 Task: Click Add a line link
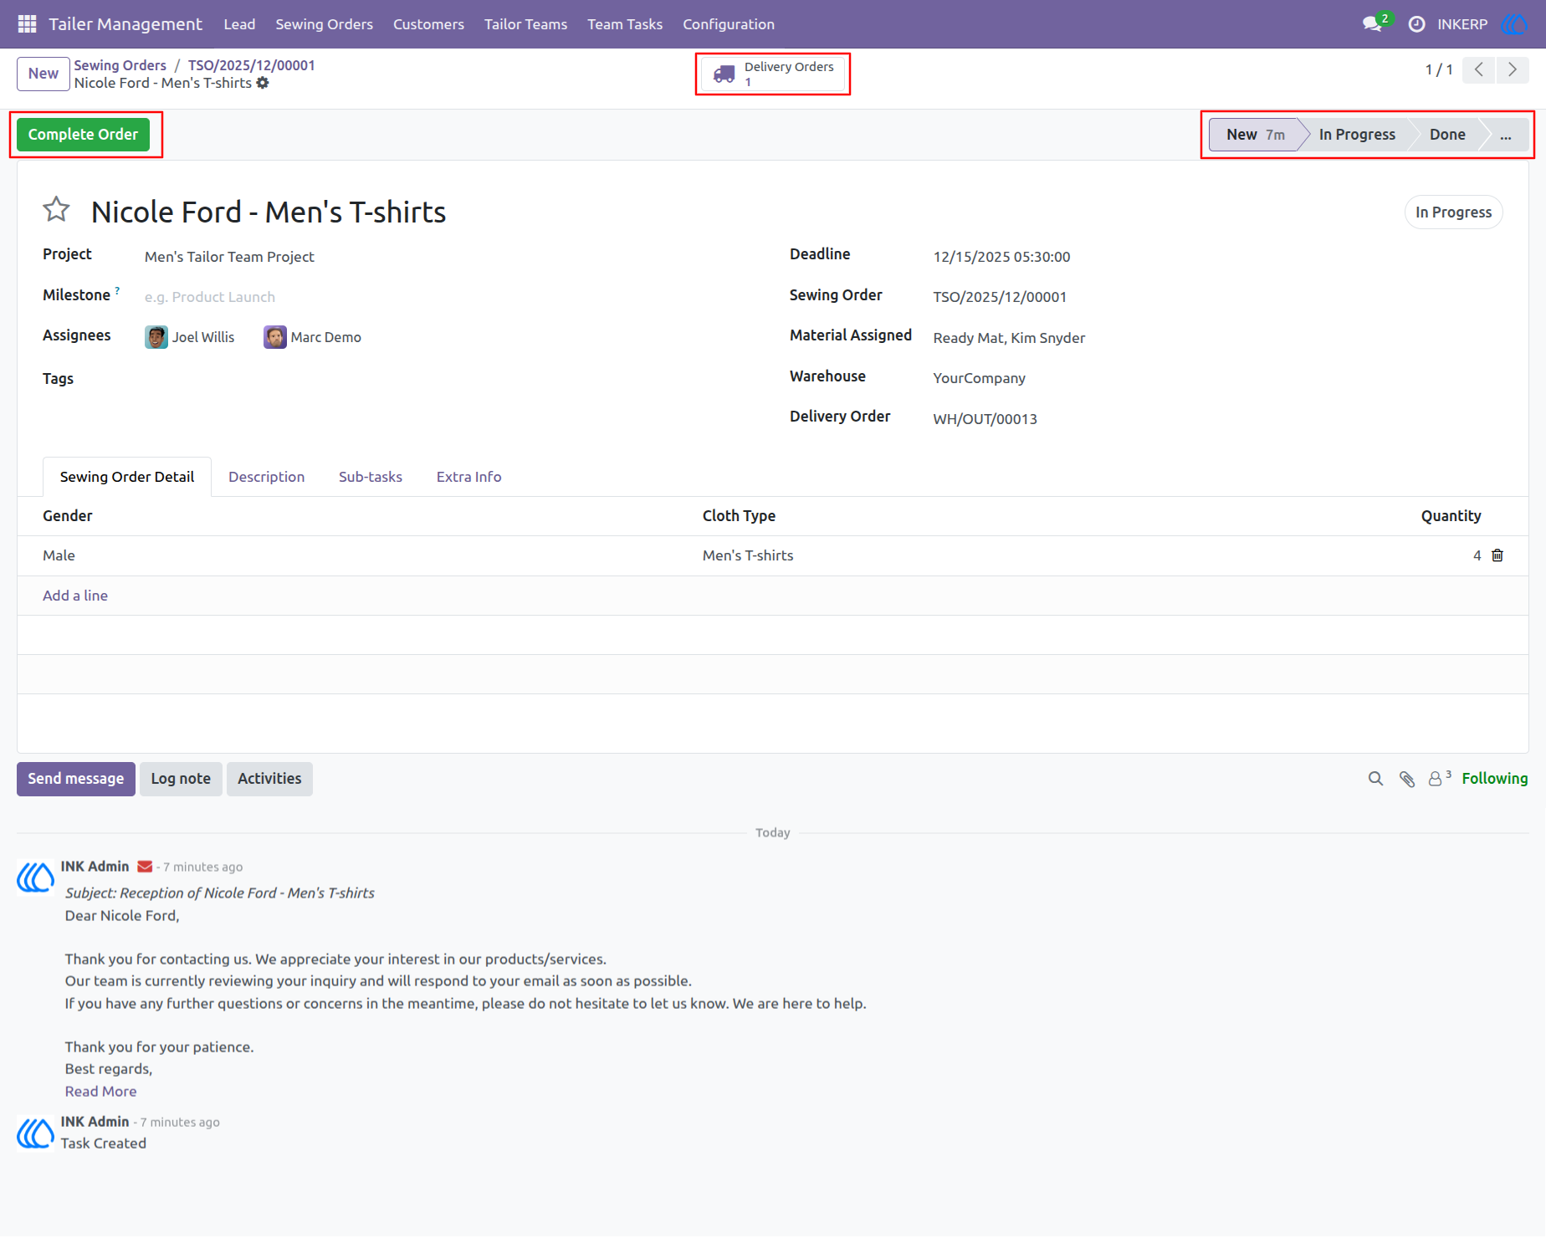75,596
